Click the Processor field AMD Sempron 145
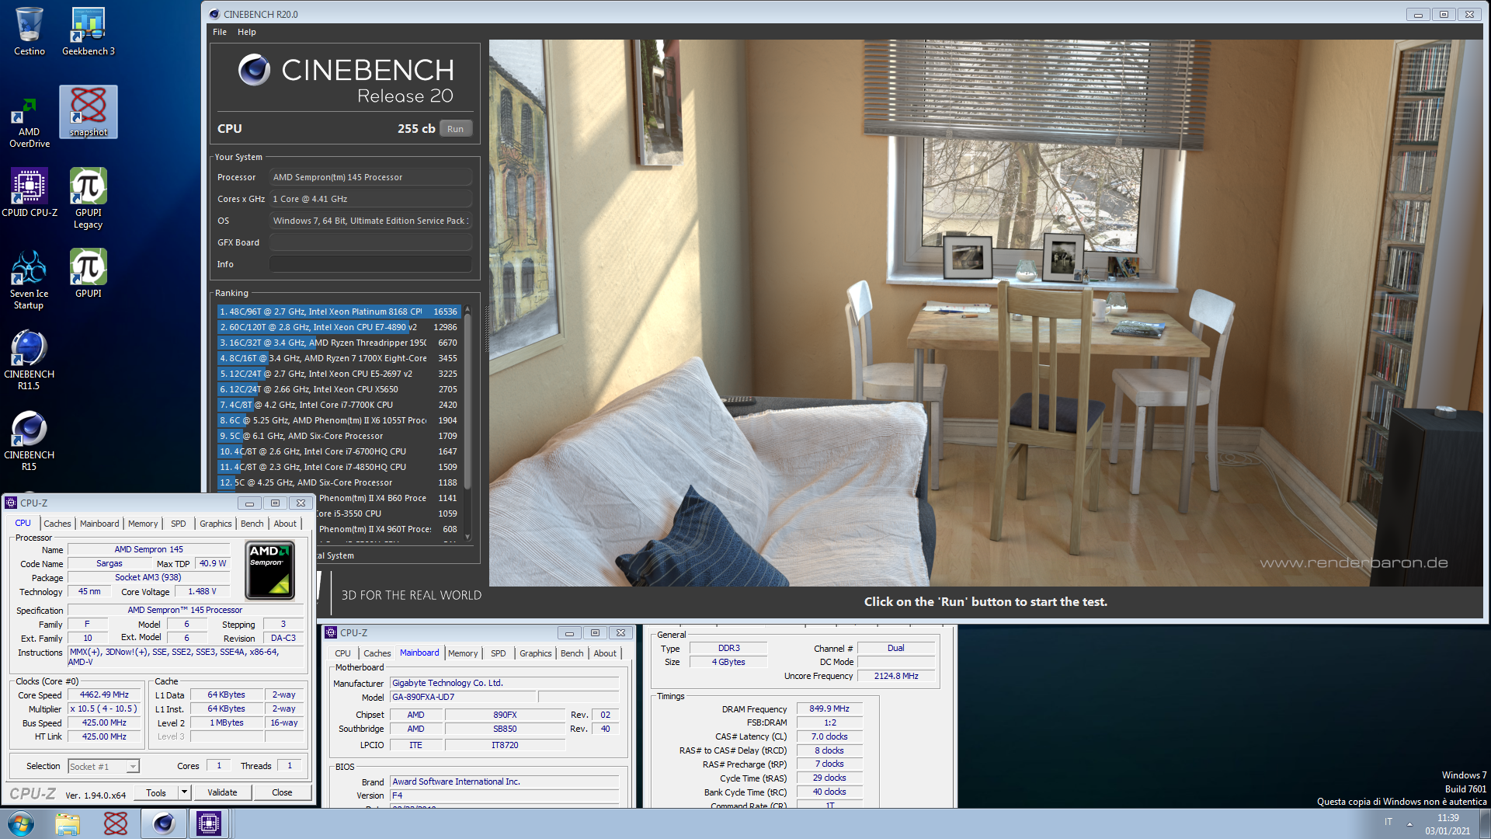The image size is (1491, 839). point(370,177)
